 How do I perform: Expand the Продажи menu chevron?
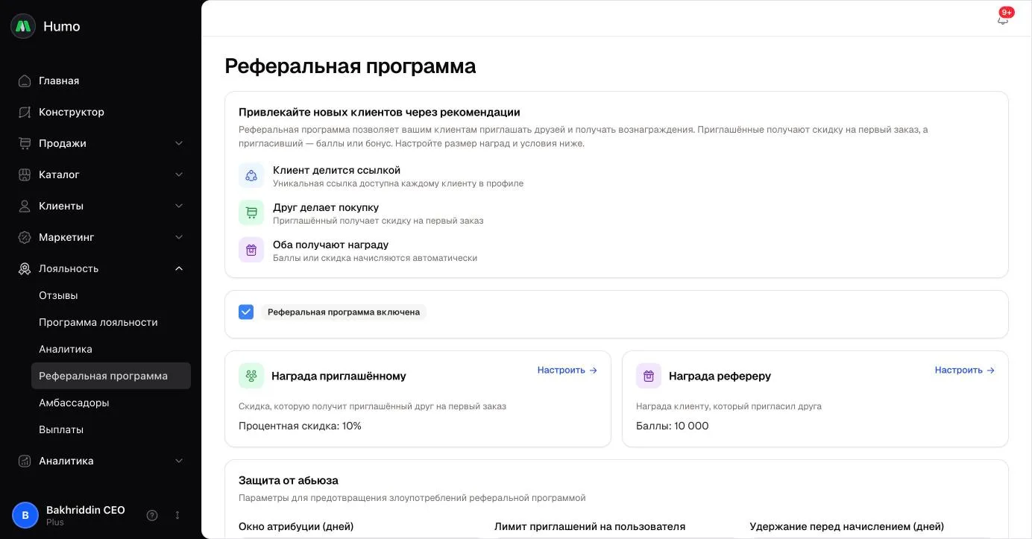click(179, 143)
